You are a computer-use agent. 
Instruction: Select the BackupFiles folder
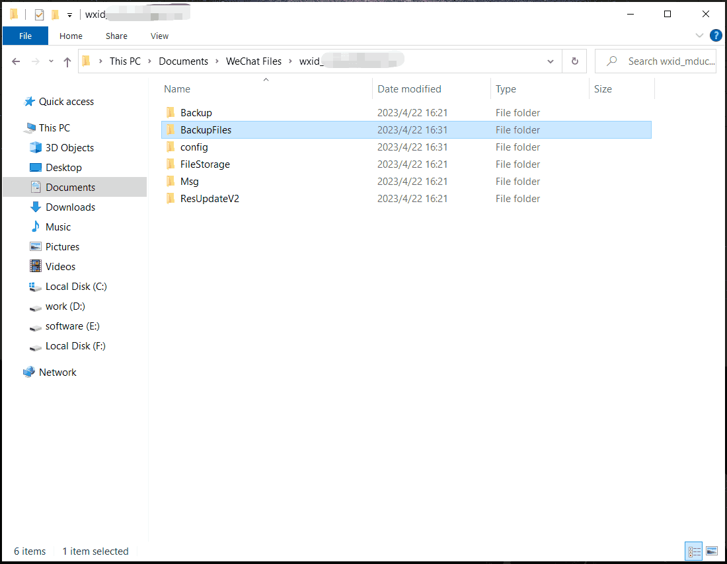click(206, 129)
